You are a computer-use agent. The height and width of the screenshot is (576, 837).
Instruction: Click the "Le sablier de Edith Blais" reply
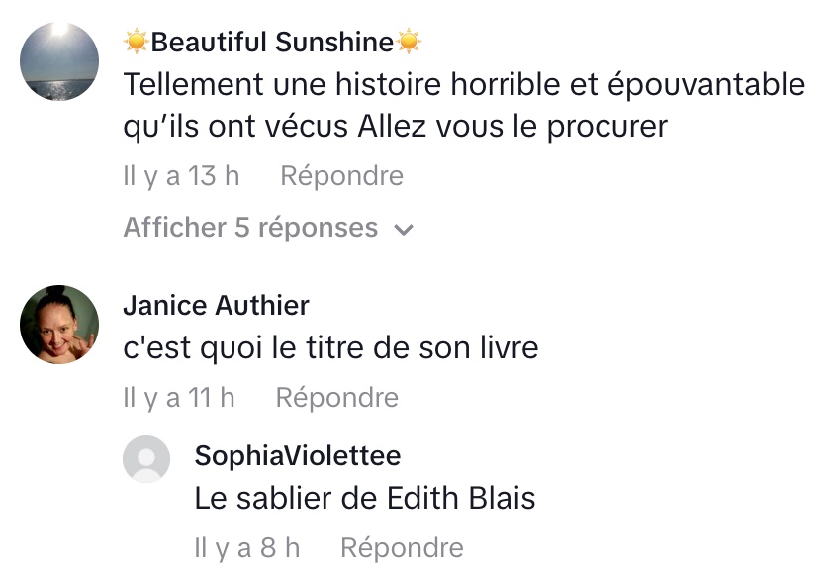click(365, 499)
